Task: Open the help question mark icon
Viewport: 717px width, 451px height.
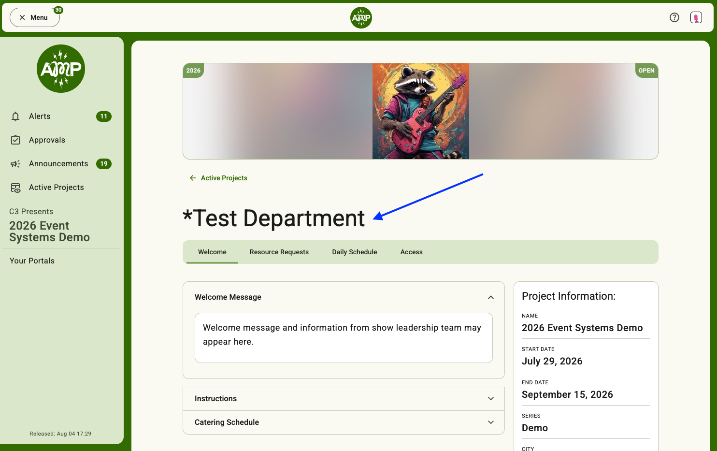Action: click(x=674, y=17)
